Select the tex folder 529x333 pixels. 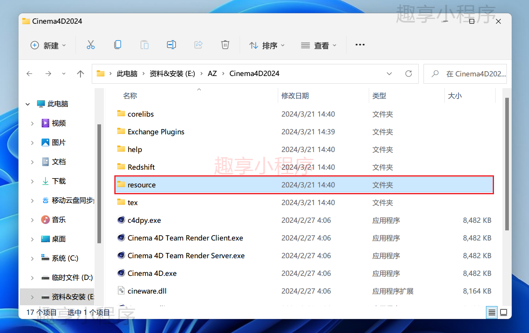tap(304, 202)
